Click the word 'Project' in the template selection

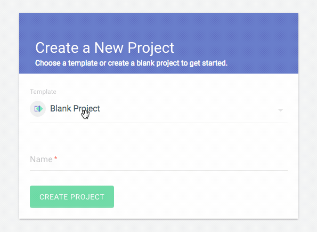click(x=86, y=109)
